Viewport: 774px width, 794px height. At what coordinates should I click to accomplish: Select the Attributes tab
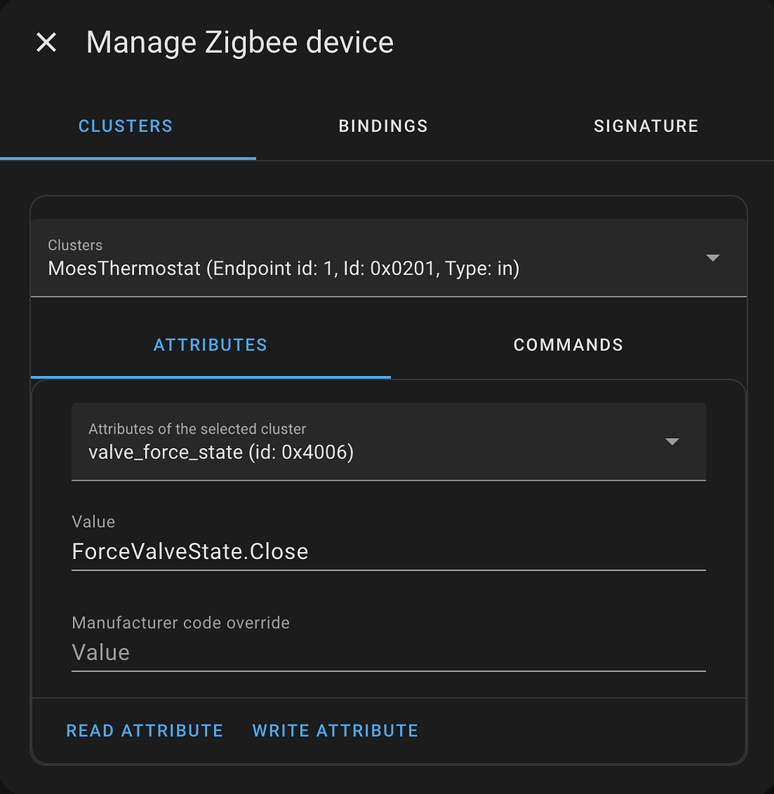(x=210, y=345)
